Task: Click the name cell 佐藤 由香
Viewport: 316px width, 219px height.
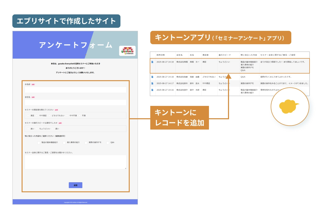Action: 195,77
